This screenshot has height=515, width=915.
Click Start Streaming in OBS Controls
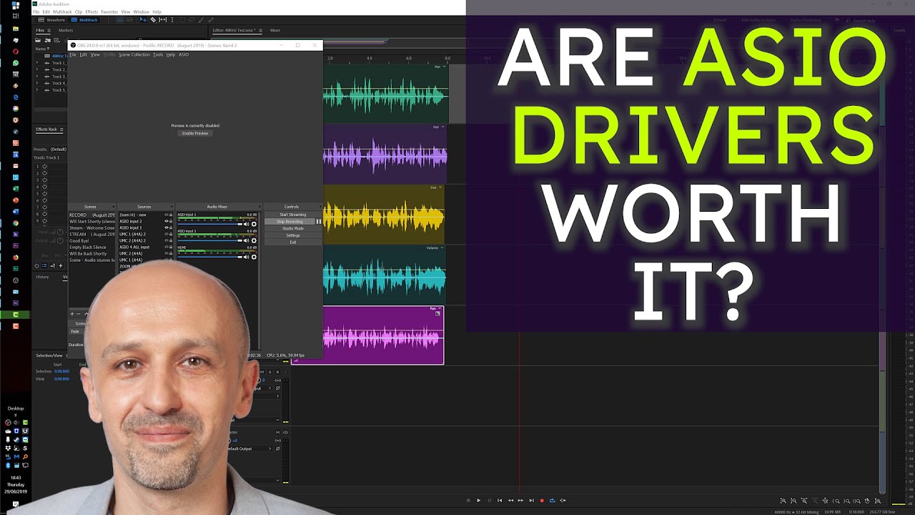click(293, 215)
